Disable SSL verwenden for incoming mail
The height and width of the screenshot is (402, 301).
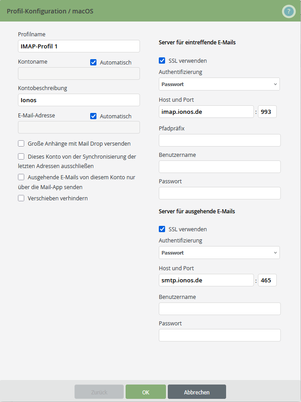pyautogui.click(x=162, y=61)
